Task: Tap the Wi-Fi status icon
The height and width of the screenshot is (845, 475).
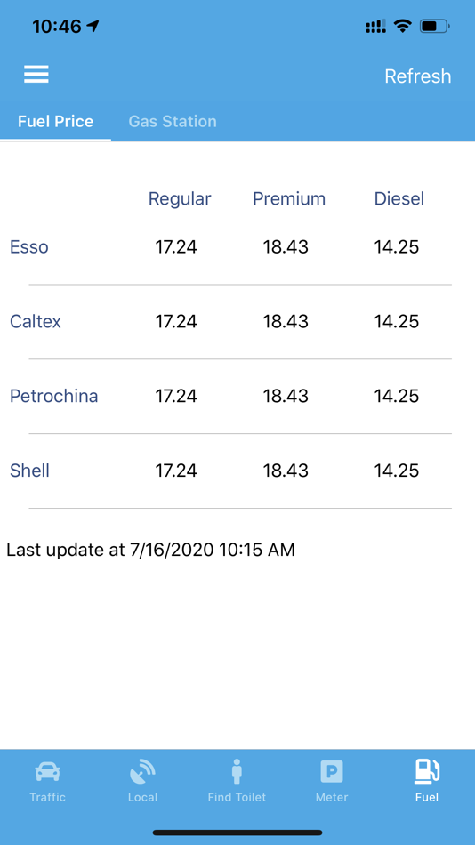Action: click(402, 26)
